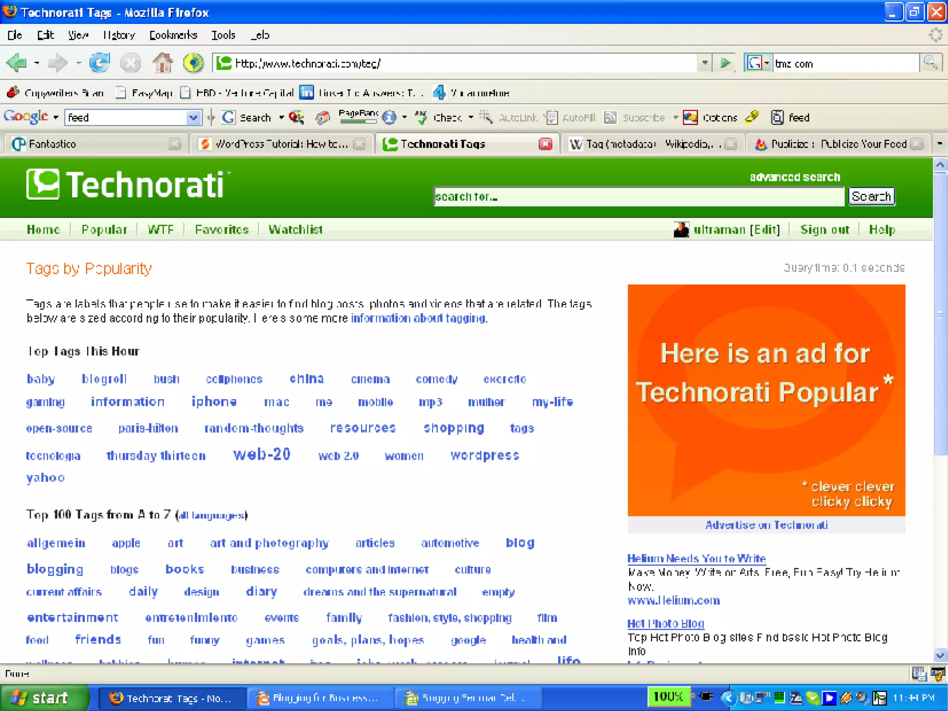This screenshot has height=711, width=948.
Task: Open the list-all-tabs dropdown arrow
Action: pos(939,144)
